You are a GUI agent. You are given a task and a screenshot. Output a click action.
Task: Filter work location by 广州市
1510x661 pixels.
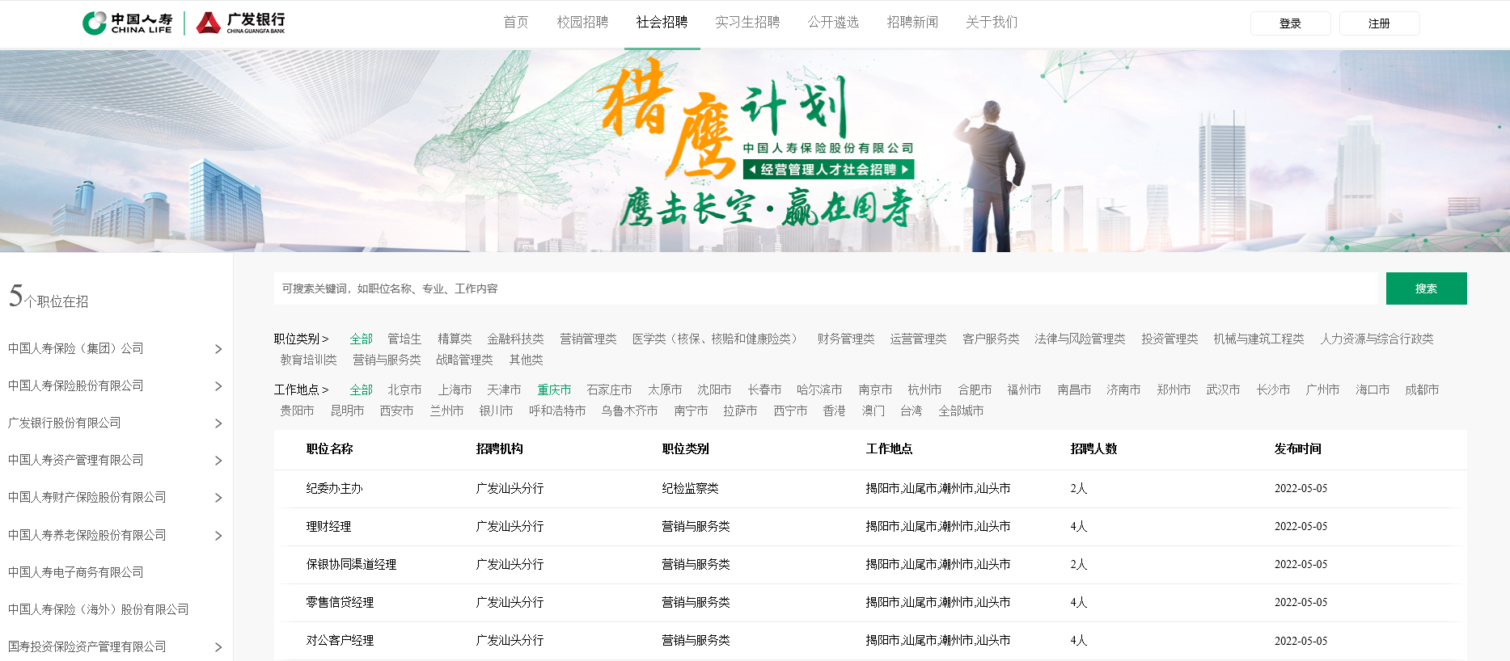[1322, 389]
